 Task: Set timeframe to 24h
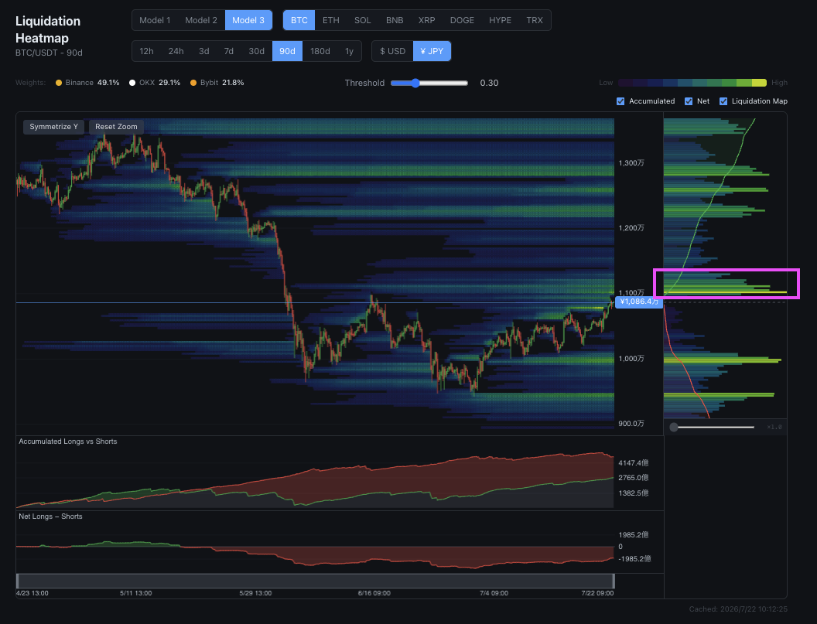coord(176,51)
